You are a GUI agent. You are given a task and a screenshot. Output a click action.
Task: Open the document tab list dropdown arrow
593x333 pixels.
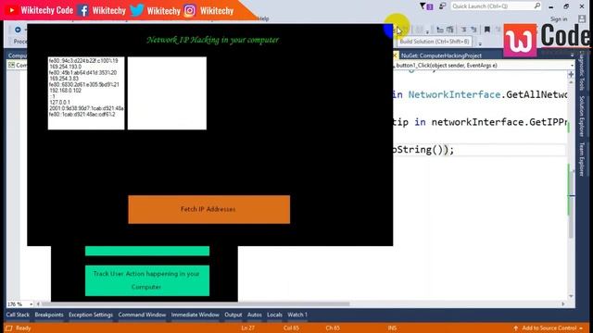pos(572,55)
